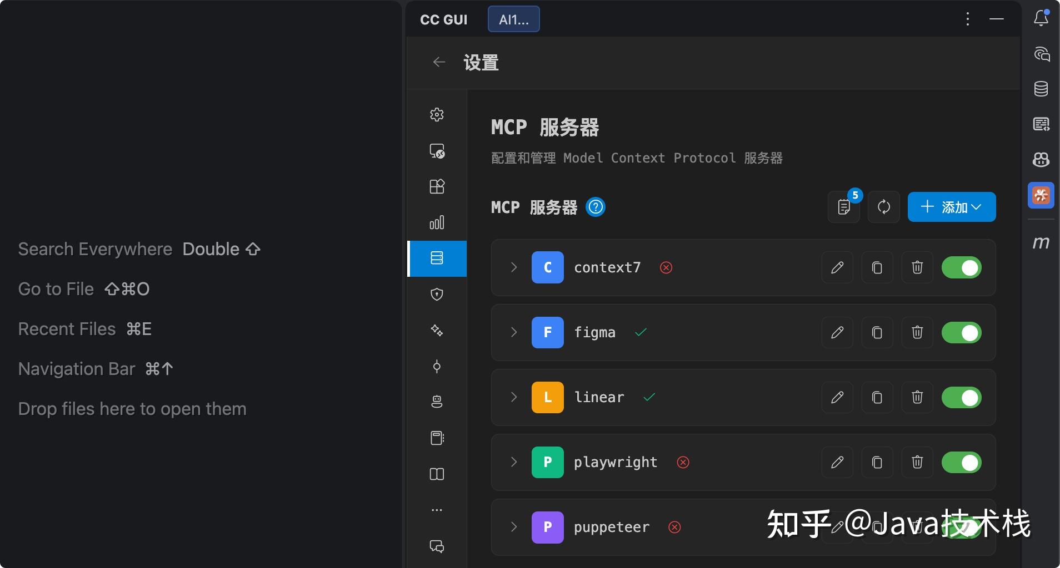The height and width of the screenshot is (568, 1060).
Task: Open the permissions shield sidebar icon
Action: click(437, 294)
